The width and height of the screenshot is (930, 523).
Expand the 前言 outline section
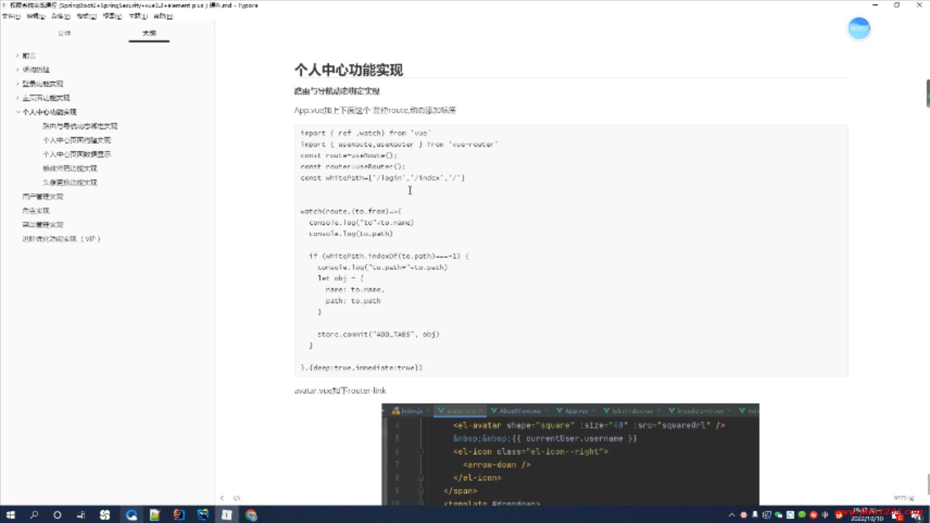(17, 56)
